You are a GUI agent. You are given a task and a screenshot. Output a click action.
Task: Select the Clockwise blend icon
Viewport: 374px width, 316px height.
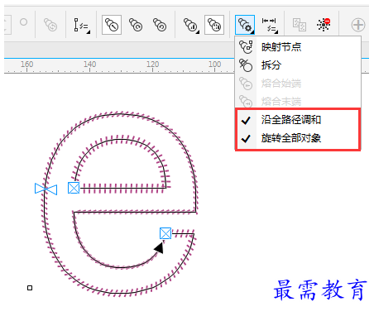[x=136, y=25]
